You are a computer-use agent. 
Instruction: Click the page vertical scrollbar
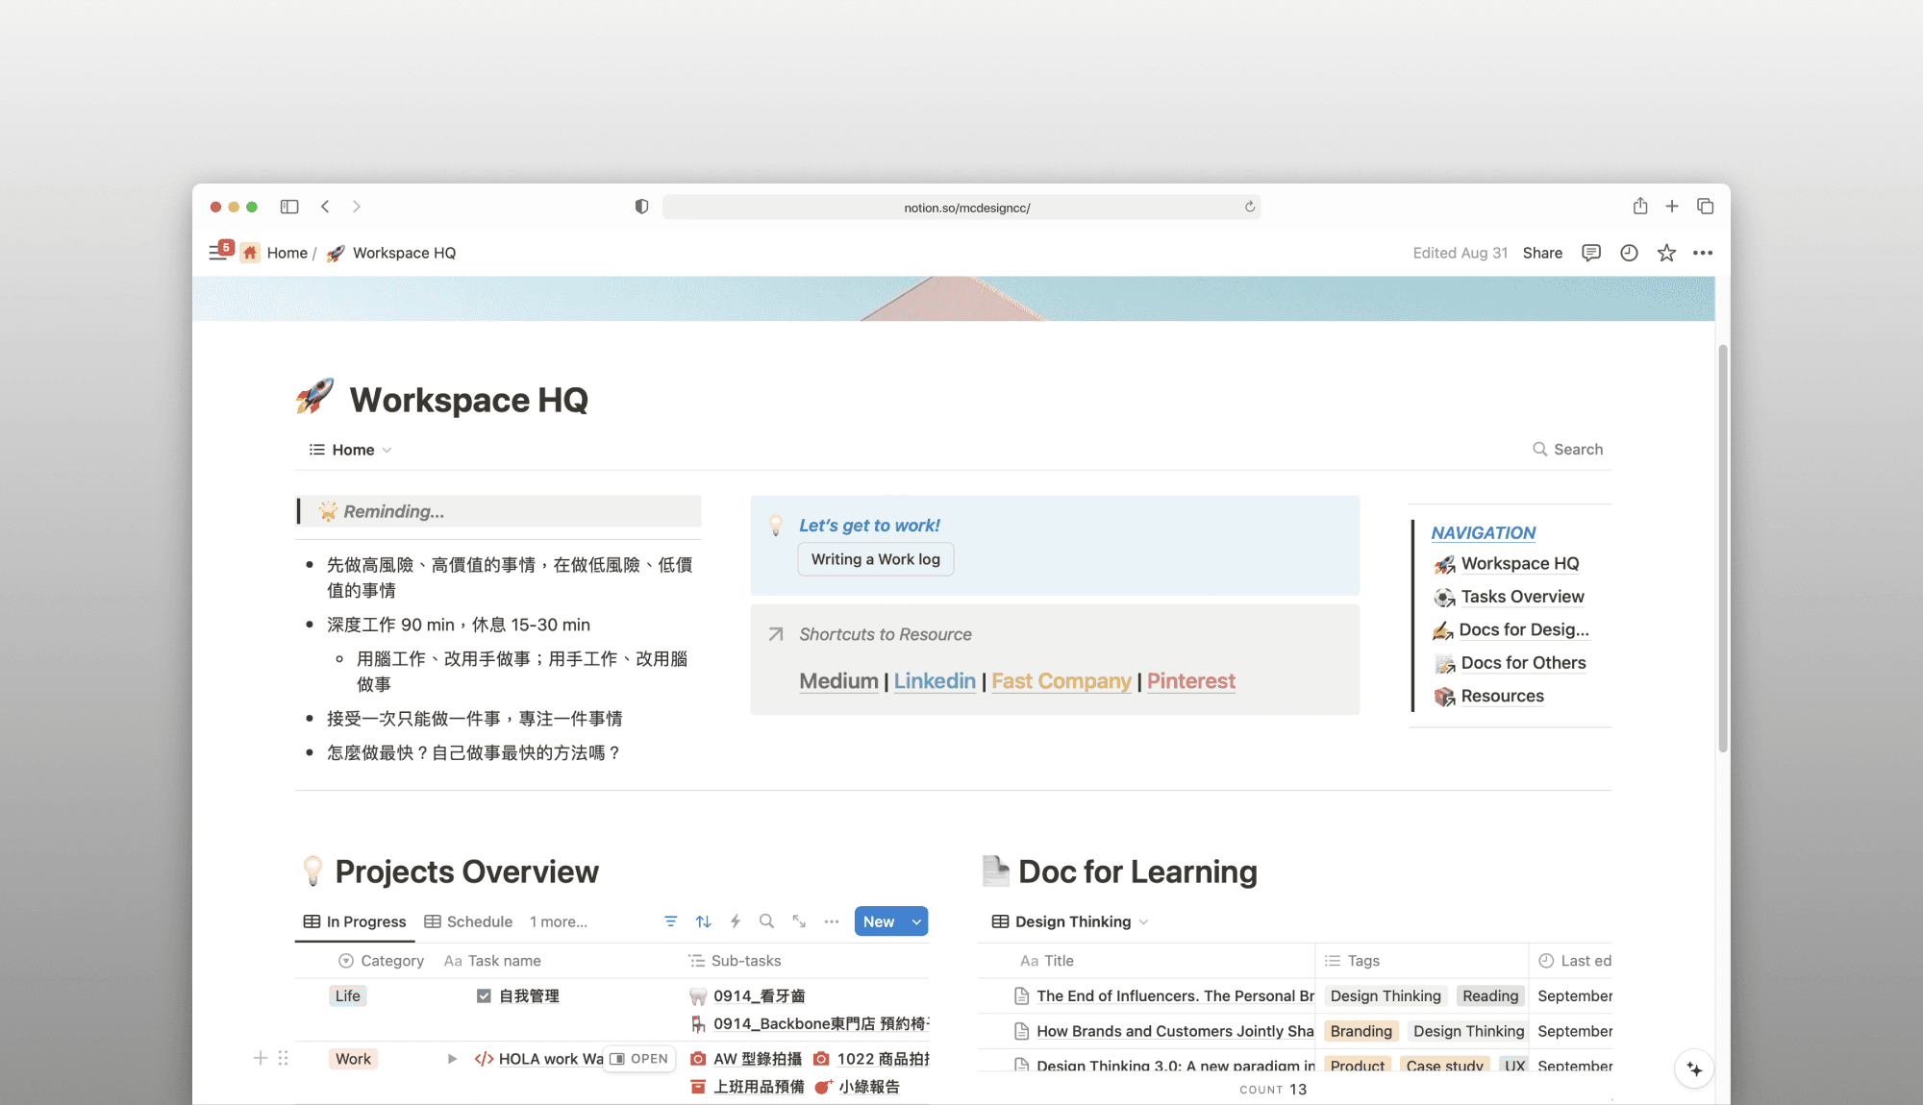pyautogui.click(x=1722, y=548)
